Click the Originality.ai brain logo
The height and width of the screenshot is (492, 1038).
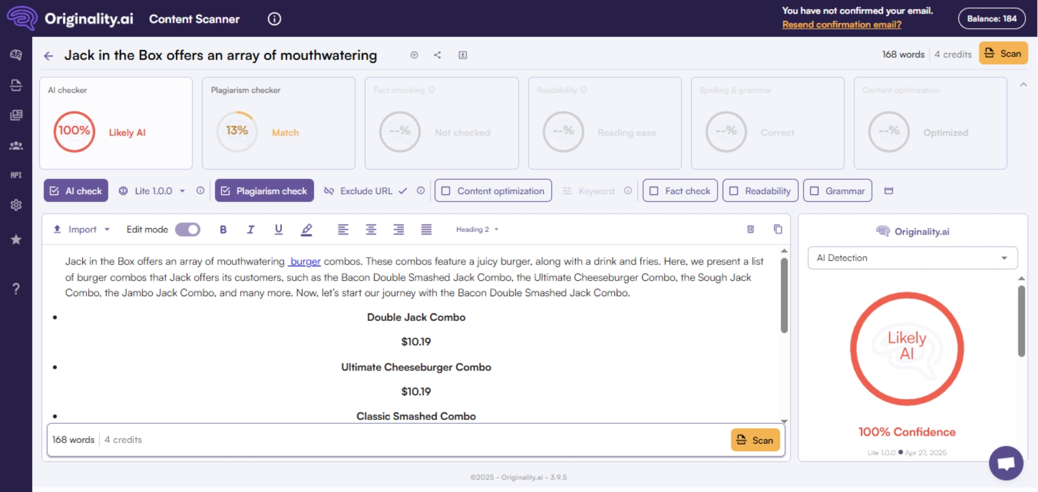coord(22,18)
